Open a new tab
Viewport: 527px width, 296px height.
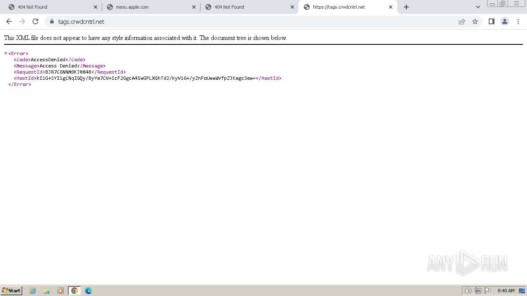(406, 7)
